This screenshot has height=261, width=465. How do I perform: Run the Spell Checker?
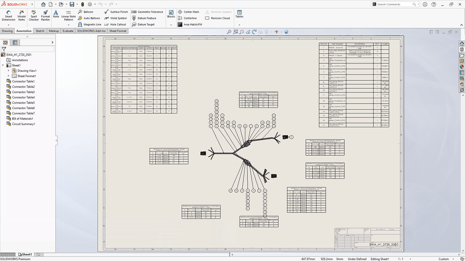(34, 15)
